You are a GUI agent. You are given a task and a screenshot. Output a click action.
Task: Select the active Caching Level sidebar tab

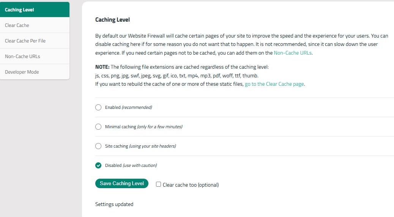click(x=35, y=9)
